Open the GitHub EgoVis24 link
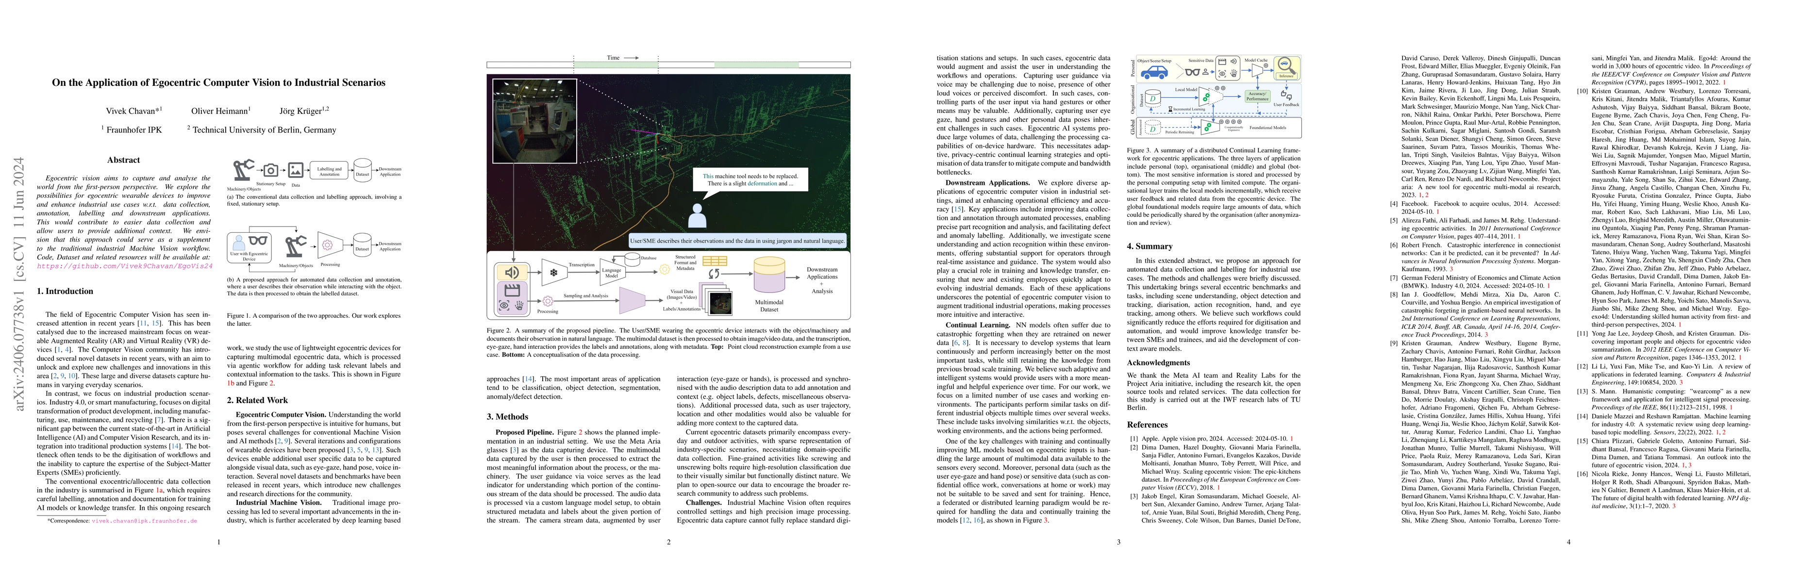This screenshot has height=582, width=1800. [x=124, y=266]
